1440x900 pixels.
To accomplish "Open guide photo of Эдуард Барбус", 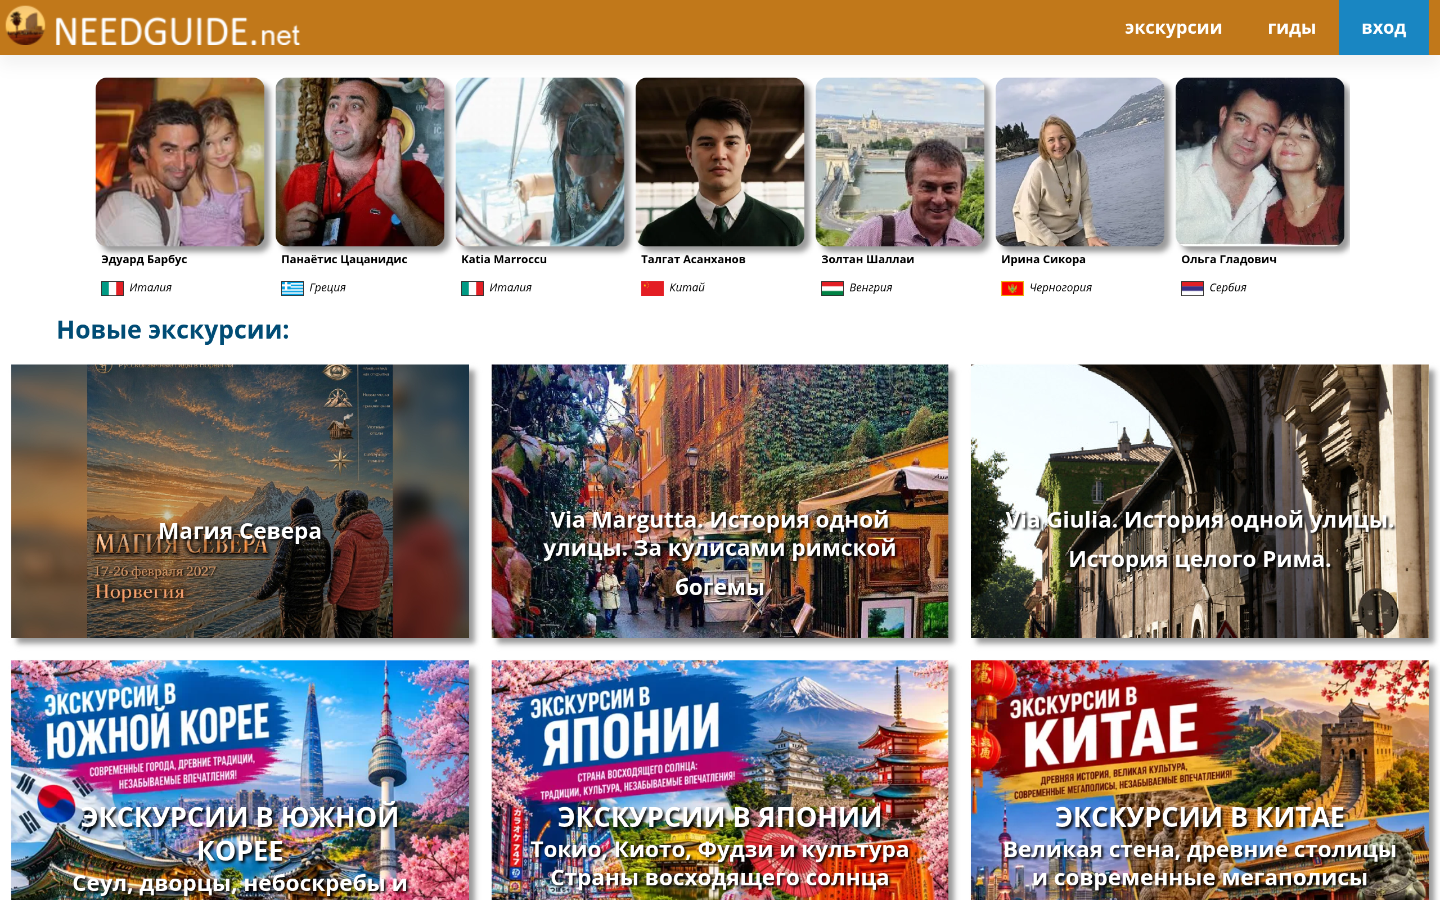I will click(179, 162).
